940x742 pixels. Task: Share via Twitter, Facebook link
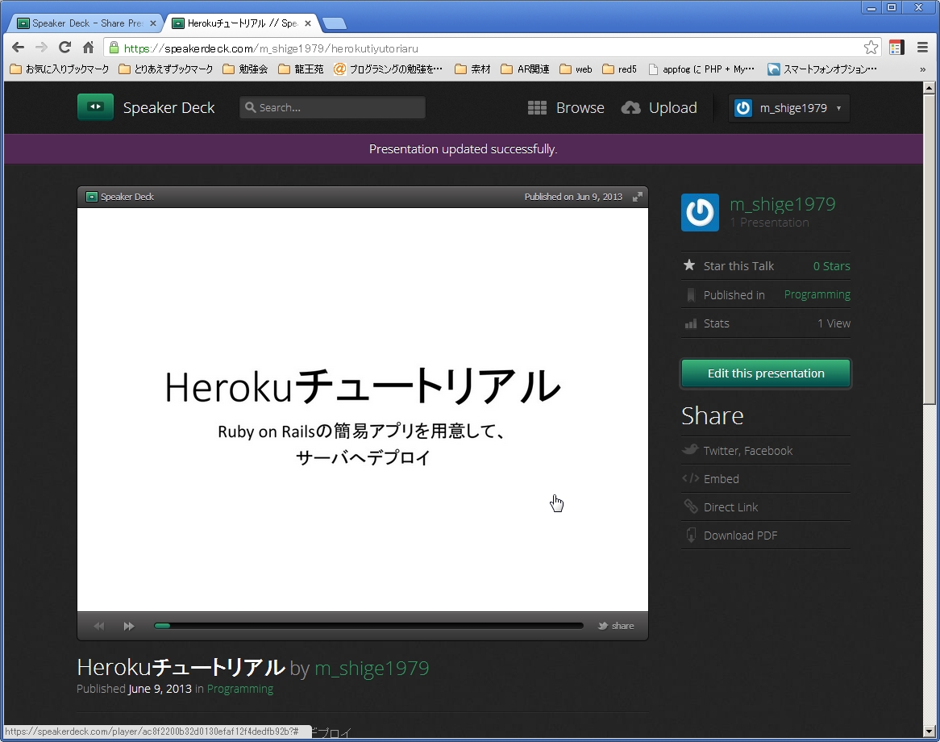coord(747,451)
